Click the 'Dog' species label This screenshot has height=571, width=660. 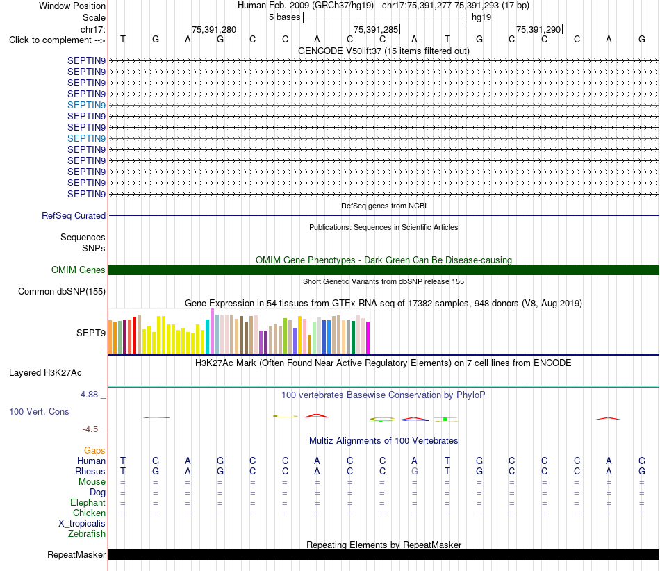(97, 493)
